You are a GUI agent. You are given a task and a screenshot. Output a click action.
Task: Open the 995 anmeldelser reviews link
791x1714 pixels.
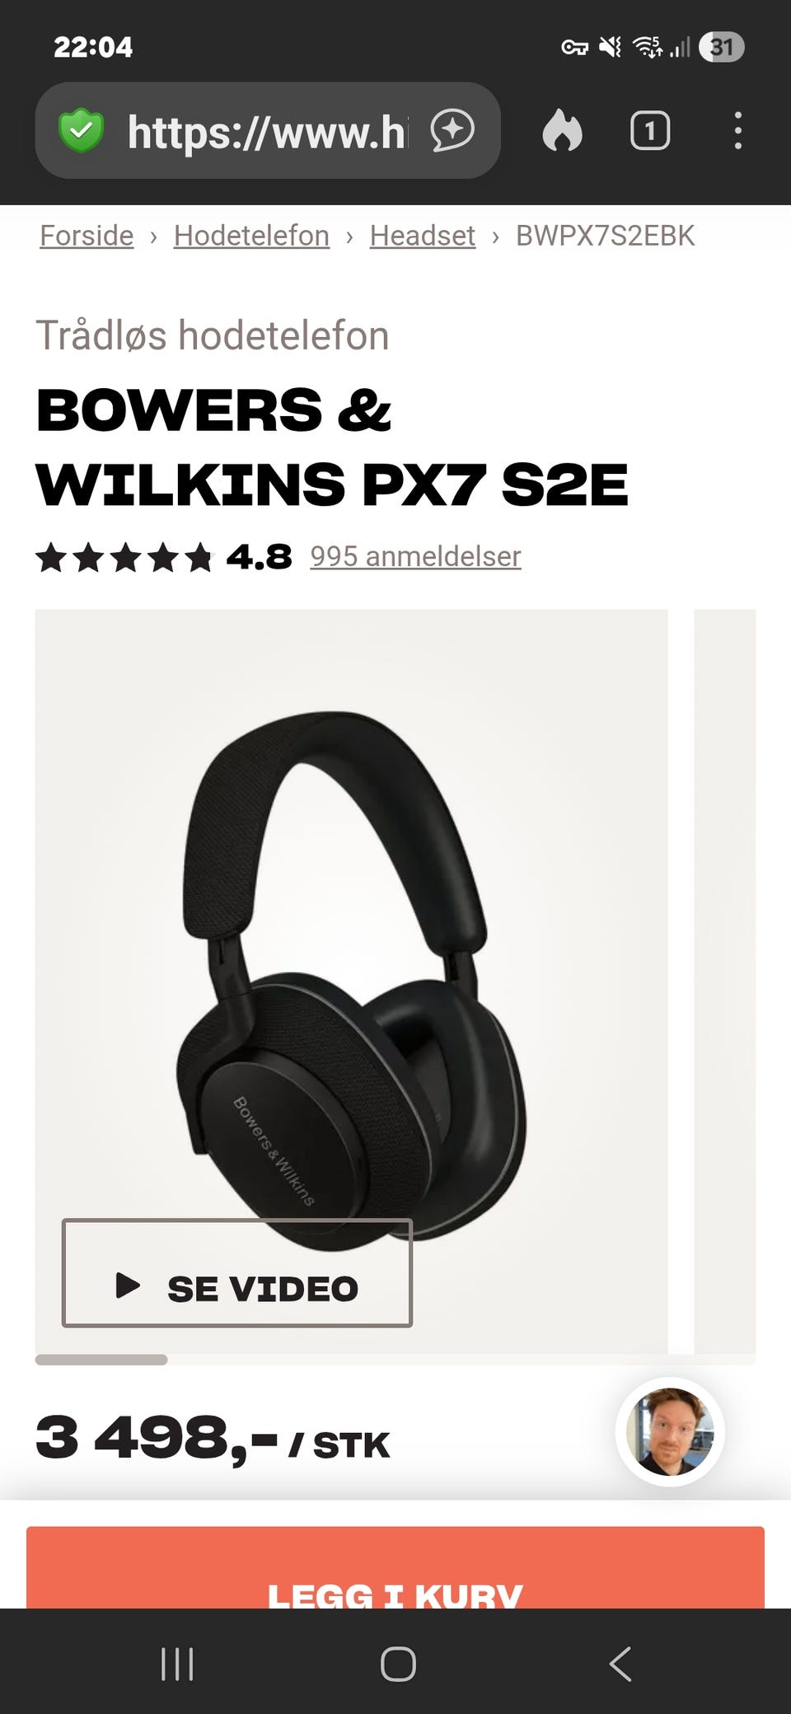[415, 556]
